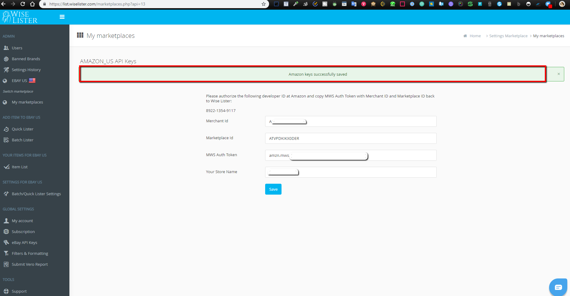Click the MWS Auth Token field
This screenshot has height=296, width=570.
tap(351, 155)
